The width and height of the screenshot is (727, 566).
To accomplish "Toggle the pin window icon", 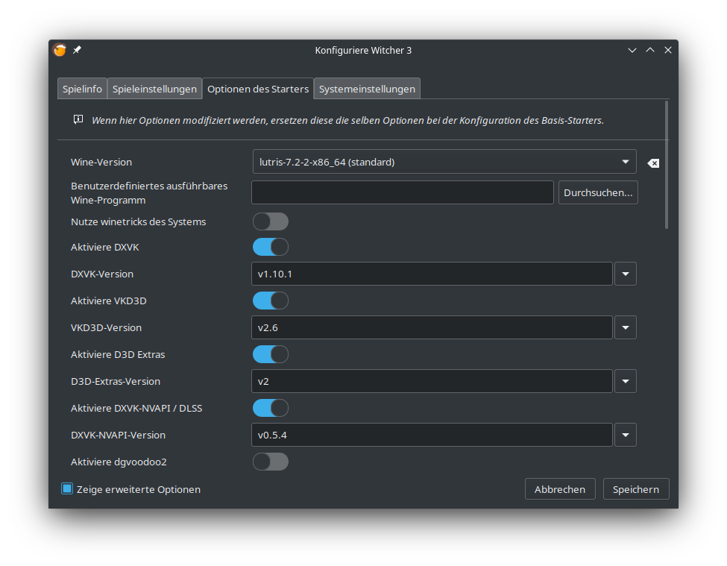I will click(77, 50).
